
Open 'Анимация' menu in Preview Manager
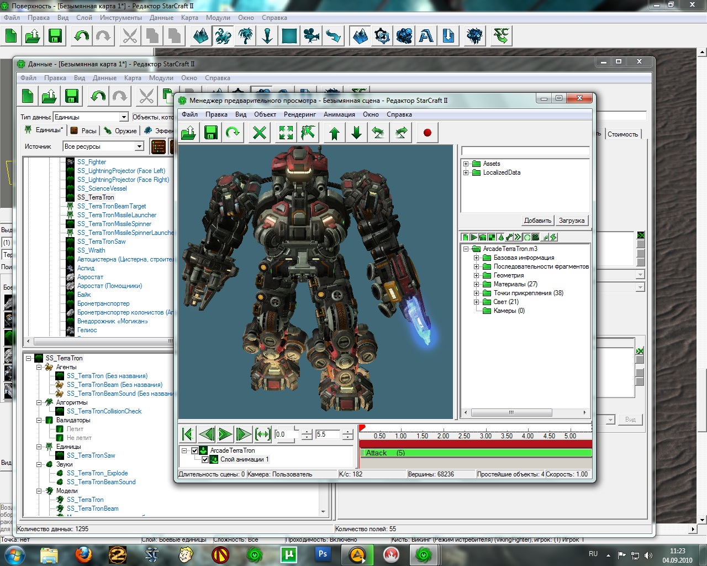pyautogui.click(x=339, y=114)
